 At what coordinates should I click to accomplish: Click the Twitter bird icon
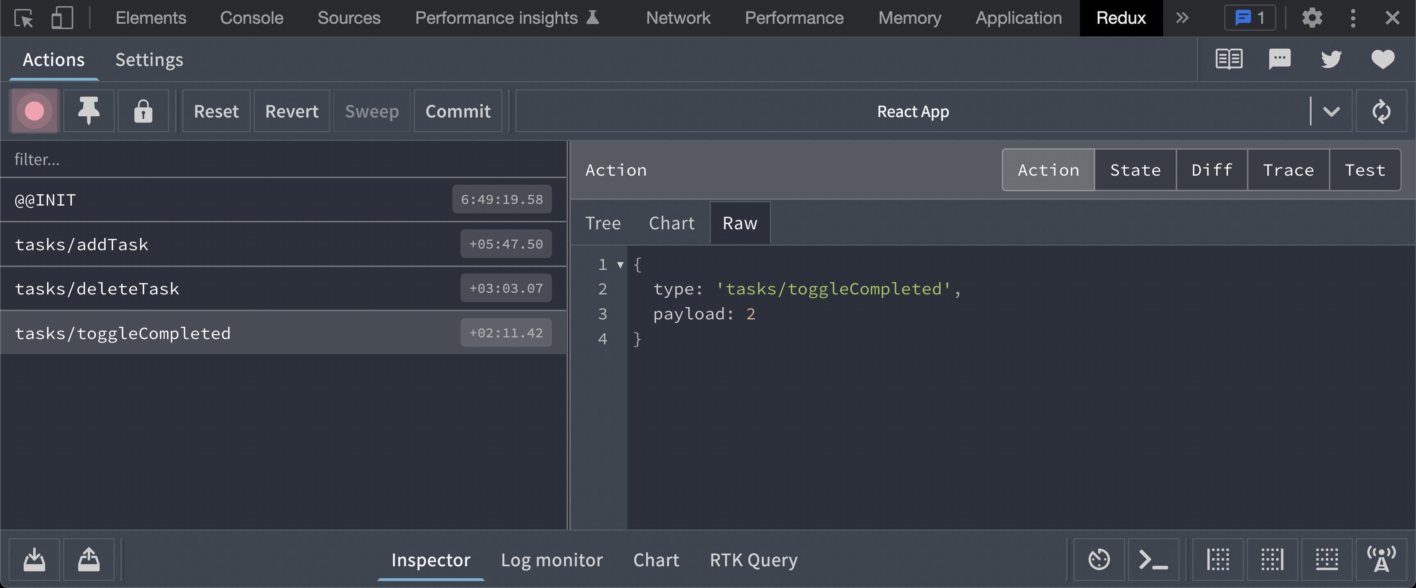click(1331, 59)
